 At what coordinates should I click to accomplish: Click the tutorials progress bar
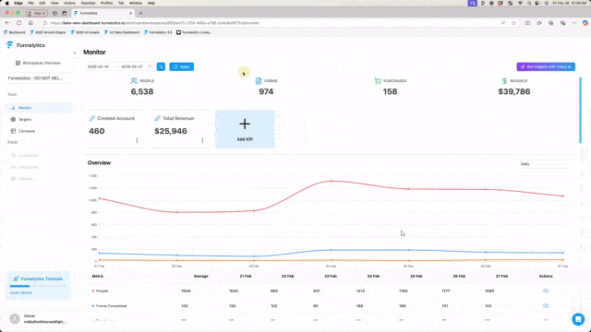39,286
